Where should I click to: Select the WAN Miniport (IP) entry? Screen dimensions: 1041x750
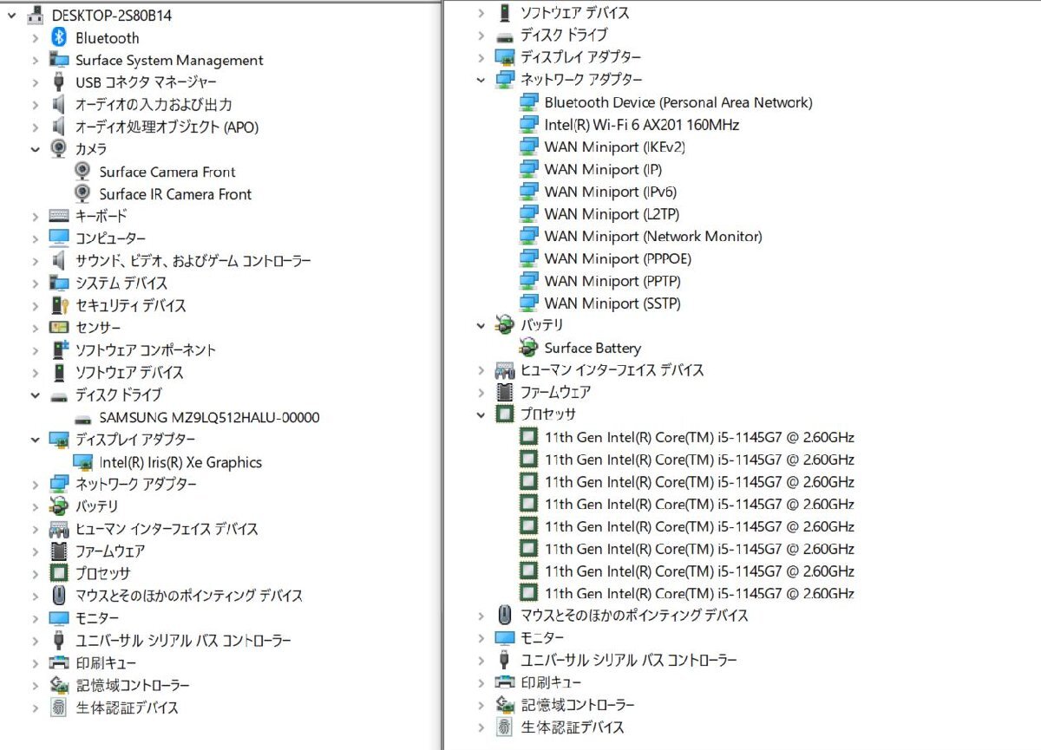[603, 169]
